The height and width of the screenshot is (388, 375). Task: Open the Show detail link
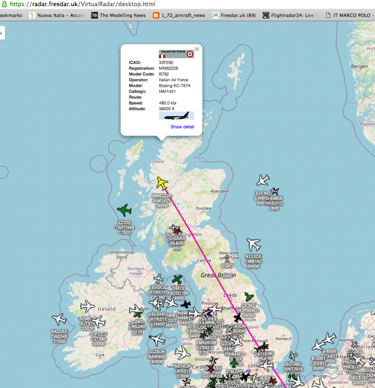pos(182,127)
